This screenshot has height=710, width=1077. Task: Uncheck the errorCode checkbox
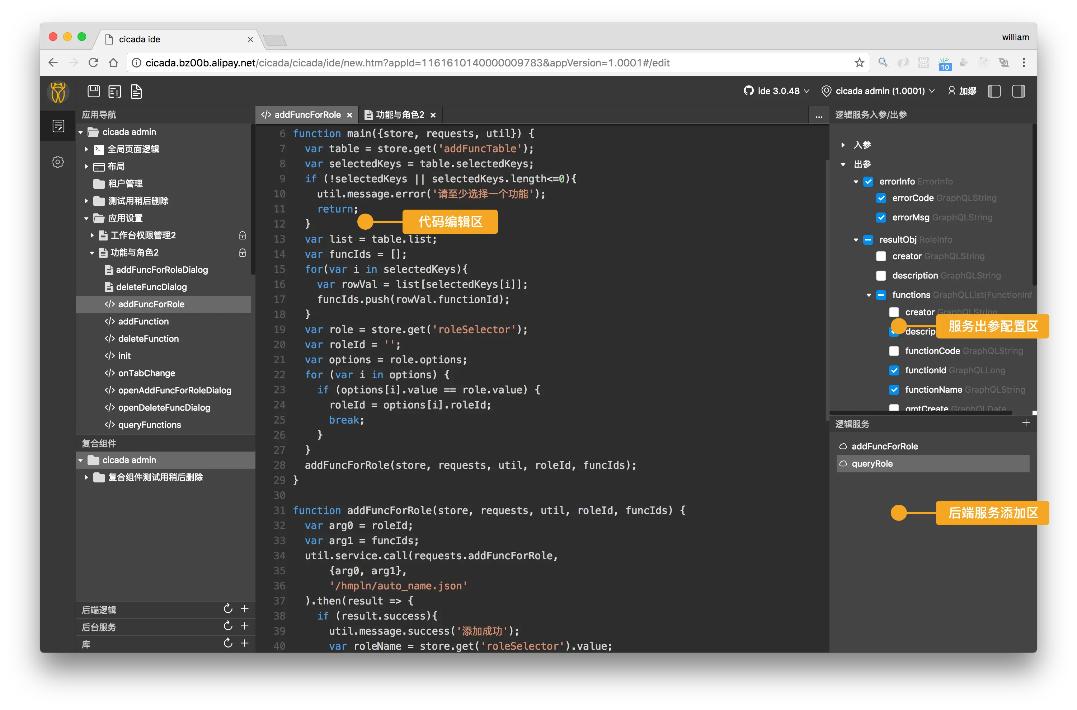[x=881, y=198]
